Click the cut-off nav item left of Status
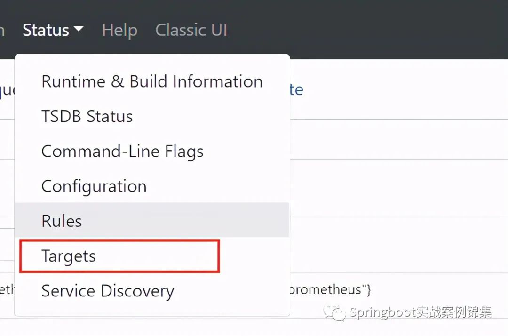Screen dimensions: 508x336 2,30
